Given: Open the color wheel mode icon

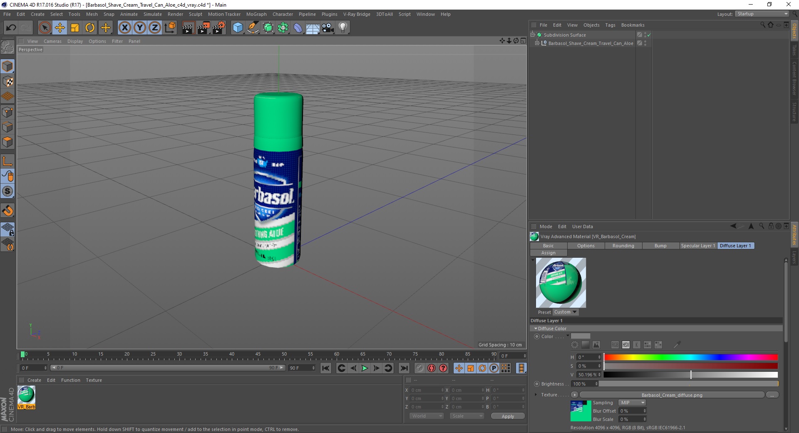Looking at the screenshot, I should coord(575,345).
